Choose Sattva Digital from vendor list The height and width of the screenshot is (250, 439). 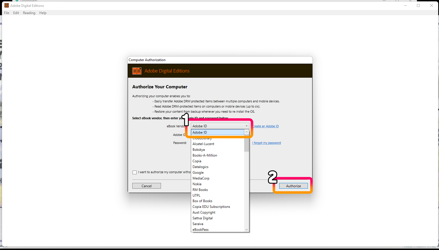[217, 218]
